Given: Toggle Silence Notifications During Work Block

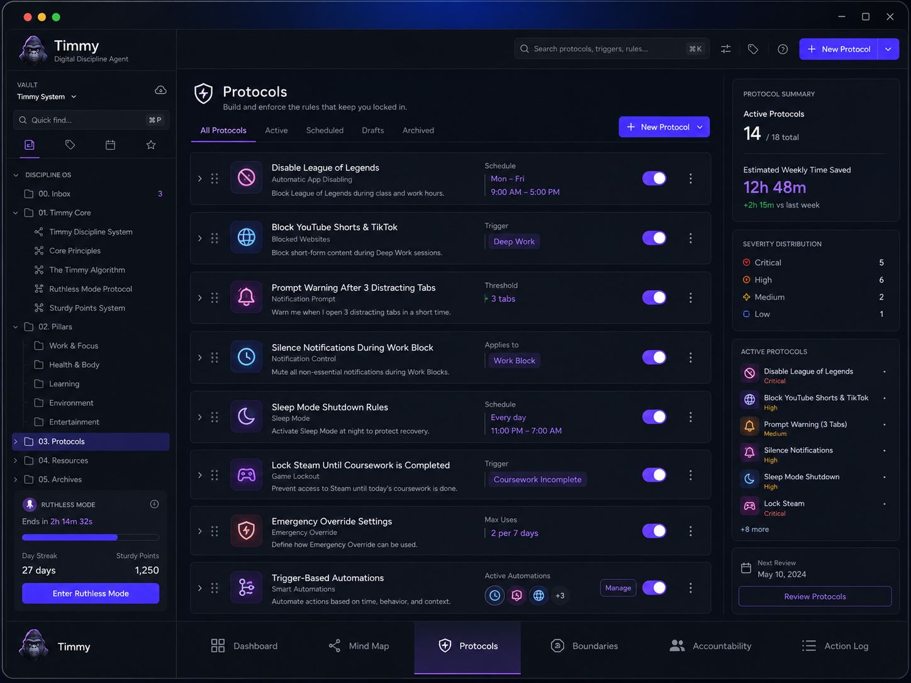Looking at the screenshot, I should point(654,357).
